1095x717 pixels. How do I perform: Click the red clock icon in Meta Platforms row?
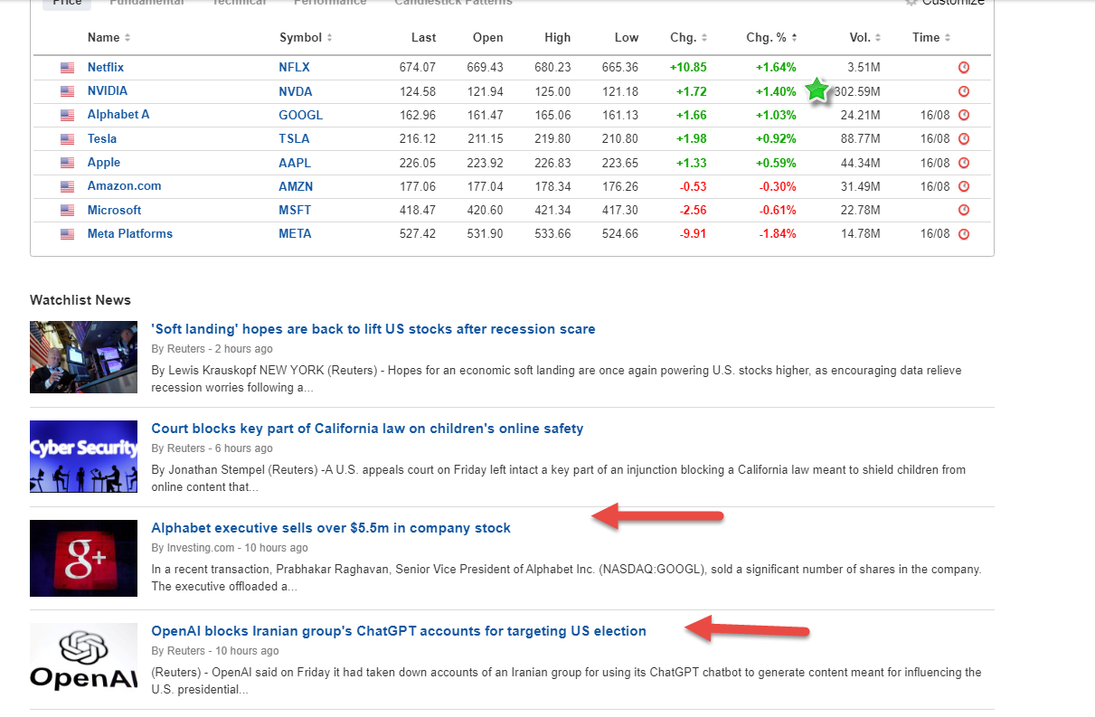pos(964,234)
